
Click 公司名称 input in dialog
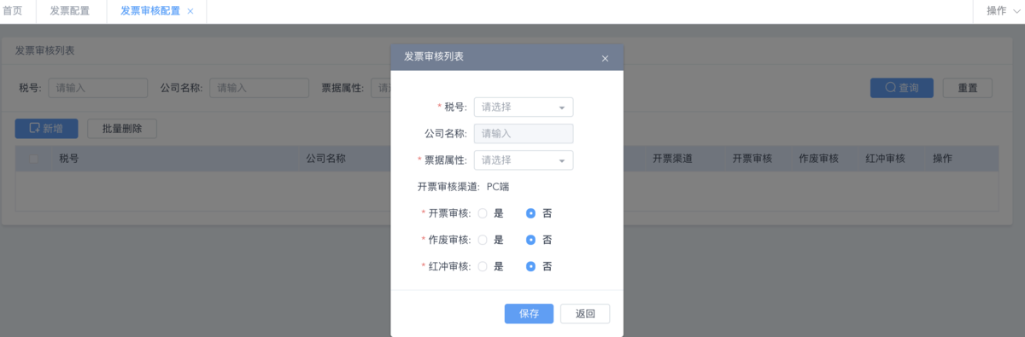click(x=524, y=134)
